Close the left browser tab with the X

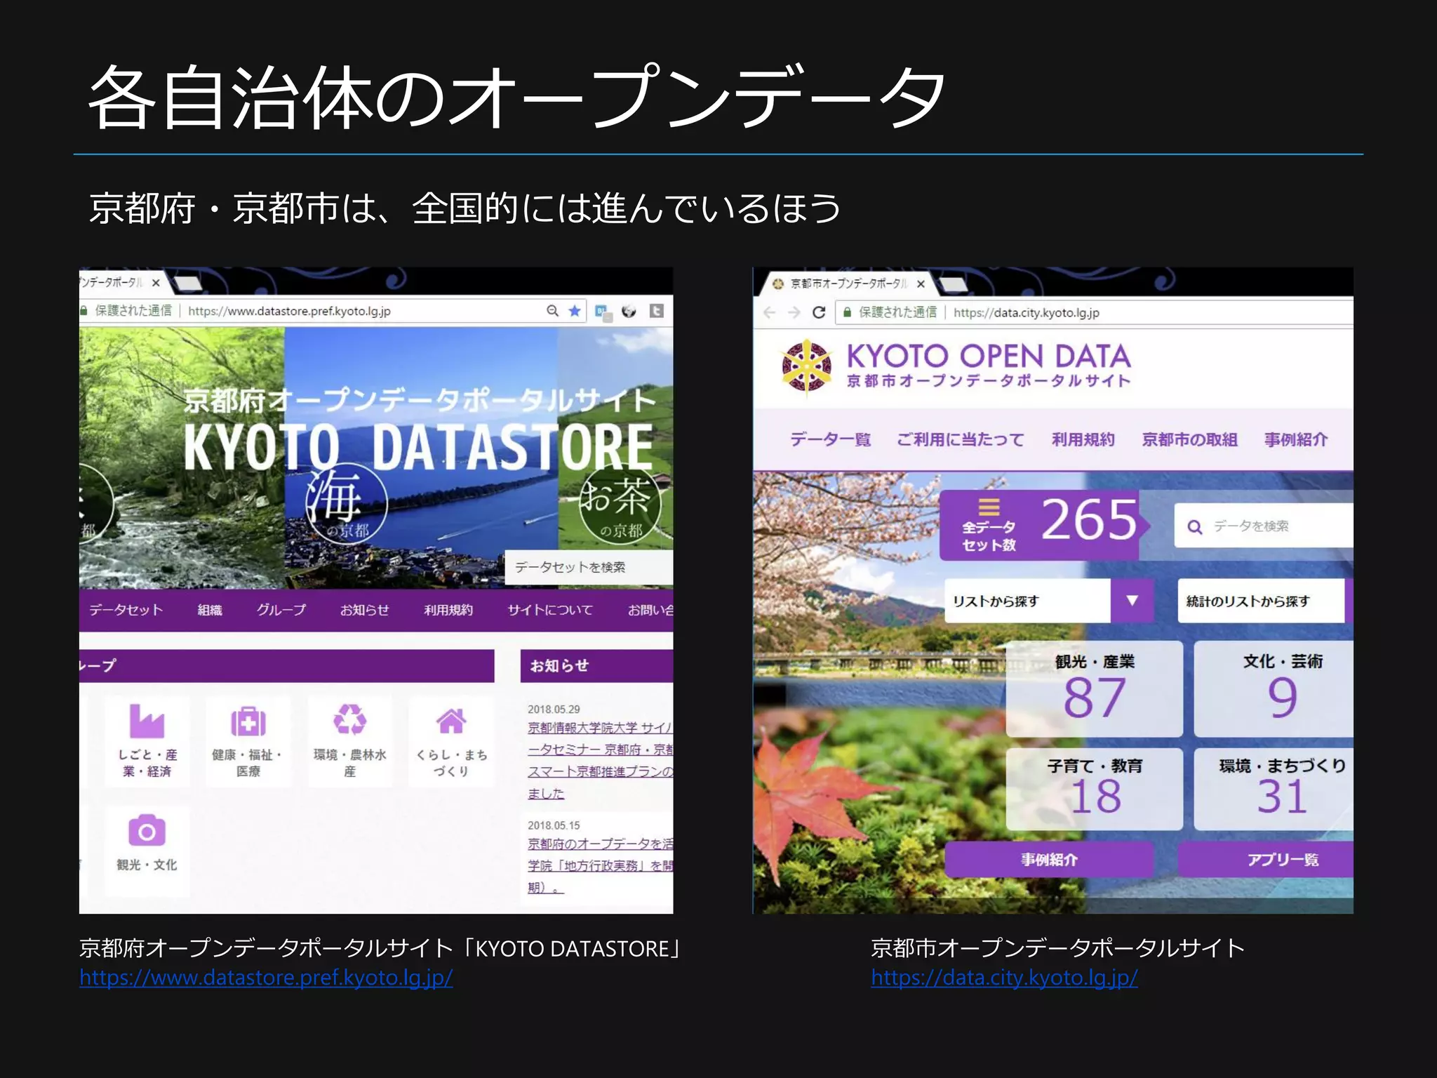pyautogui.click(x=156, y=283)
